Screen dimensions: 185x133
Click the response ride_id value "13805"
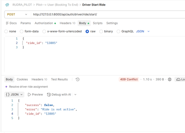pos(50,114)
